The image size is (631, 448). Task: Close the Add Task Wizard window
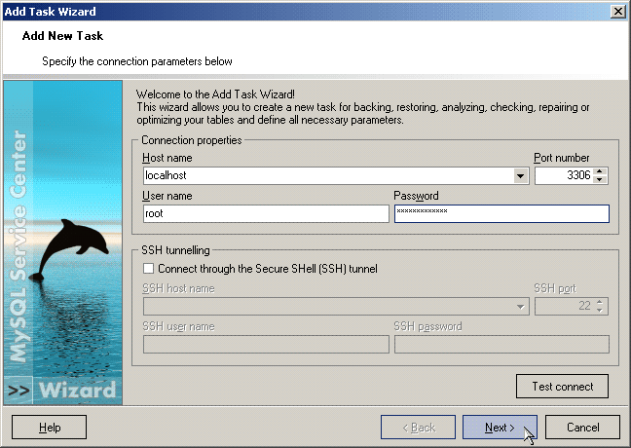coord(617,12)
